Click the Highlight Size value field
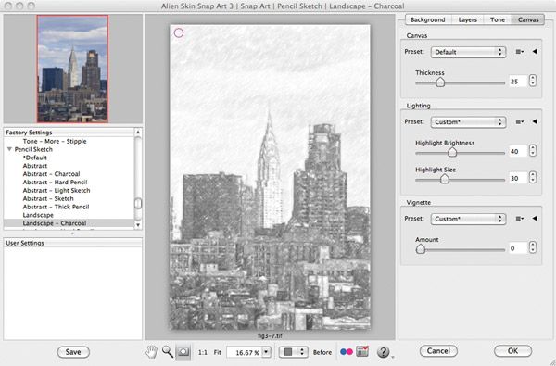 coord(518,178)
